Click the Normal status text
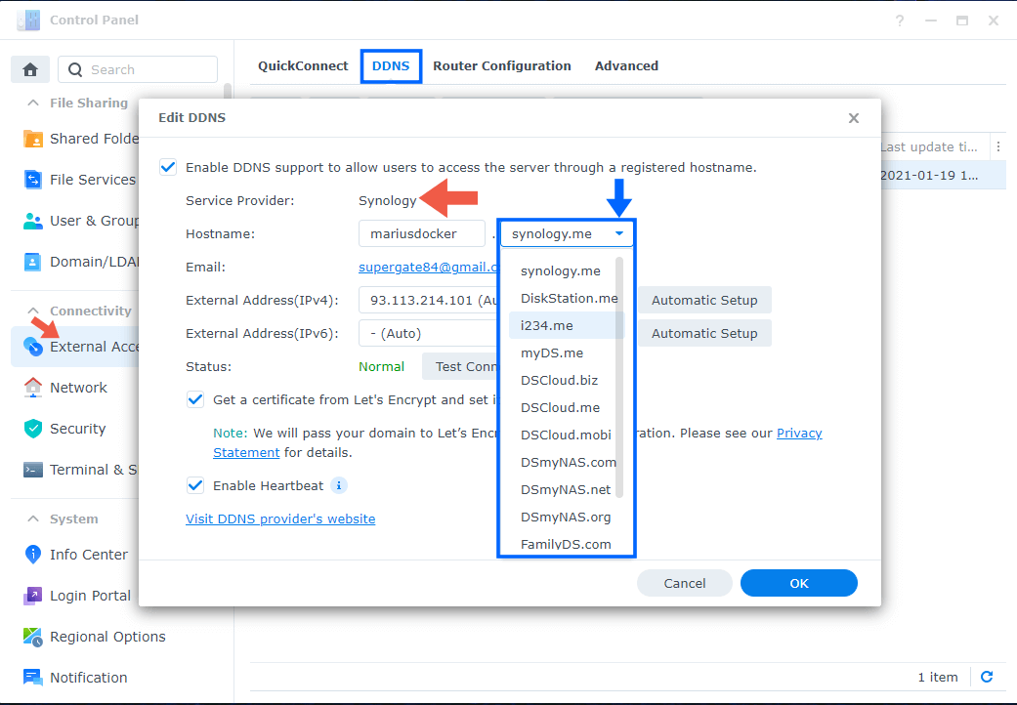Screen dimensions: 1017x705 pyautogui.click(x=381, y=367)
